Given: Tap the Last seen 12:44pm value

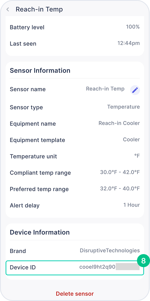Looking at the screenshot, I should pyautogui.click(x=128, y=44).
